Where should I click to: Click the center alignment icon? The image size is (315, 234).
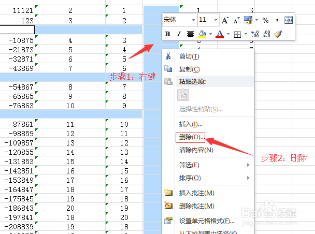tap(191, 34)
